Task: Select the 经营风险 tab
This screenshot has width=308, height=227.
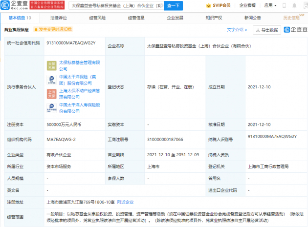Action: (97, 18)
